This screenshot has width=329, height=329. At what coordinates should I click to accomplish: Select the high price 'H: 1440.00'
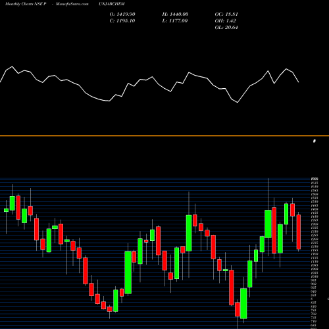point(175,14)
